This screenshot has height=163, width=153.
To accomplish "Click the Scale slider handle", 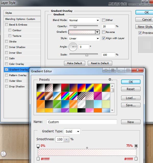I will click(87, 55).
